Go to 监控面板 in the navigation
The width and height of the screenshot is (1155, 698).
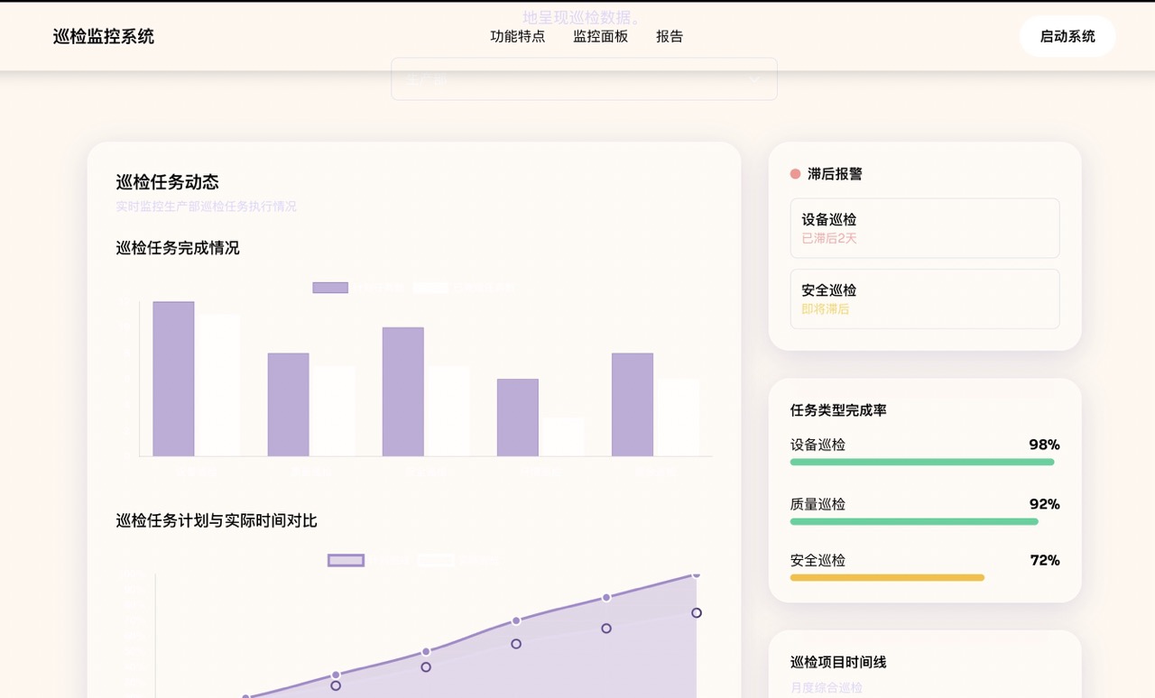(600, 36)
